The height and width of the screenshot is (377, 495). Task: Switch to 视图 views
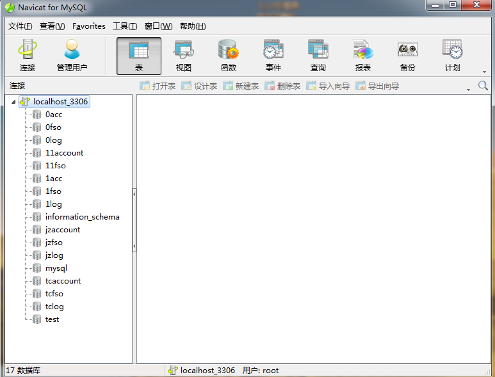(184, 56)
